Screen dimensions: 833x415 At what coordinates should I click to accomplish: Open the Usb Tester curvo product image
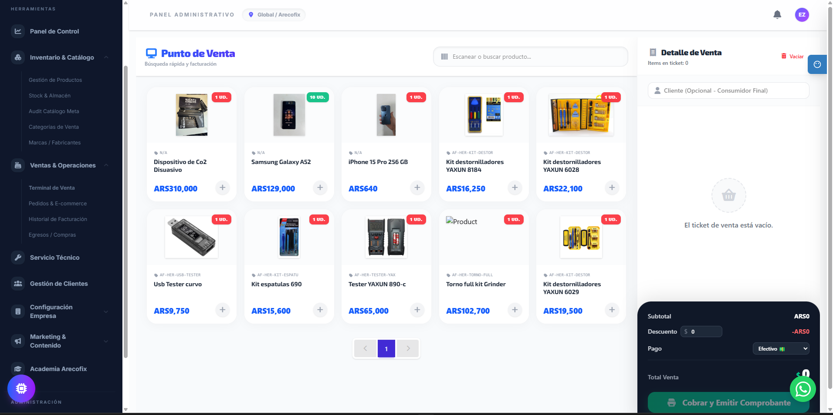192,237
